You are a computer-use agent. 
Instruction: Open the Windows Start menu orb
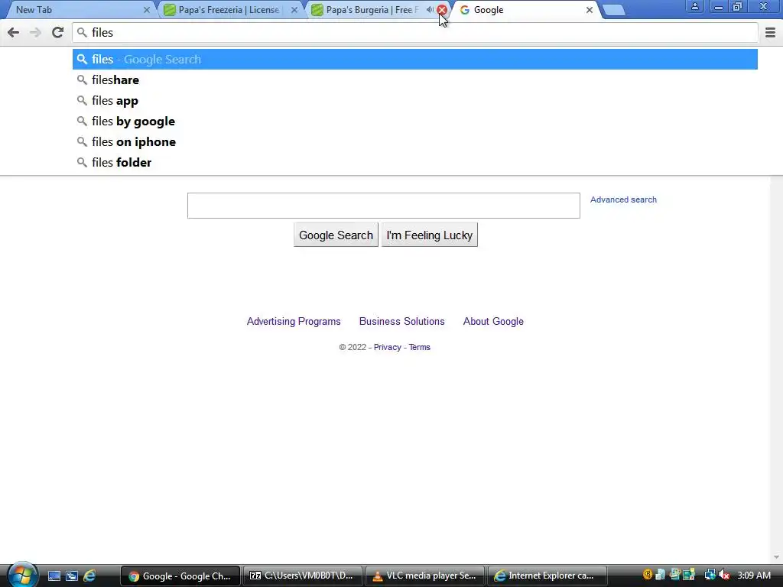(21, 575)
